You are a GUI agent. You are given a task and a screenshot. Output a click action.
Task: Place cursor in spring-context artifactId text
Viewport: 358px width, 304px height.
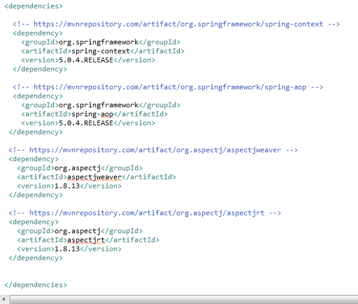[101, 51]
